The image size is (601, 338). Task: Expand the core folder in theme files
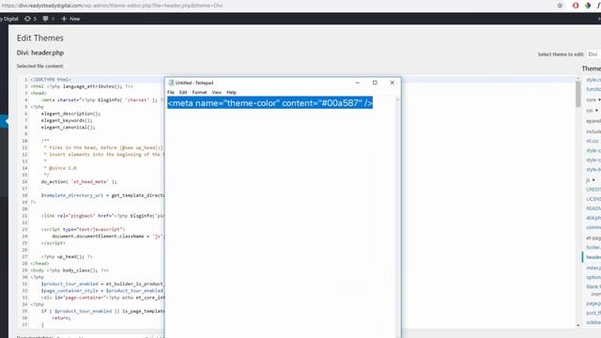click(593, 100)
